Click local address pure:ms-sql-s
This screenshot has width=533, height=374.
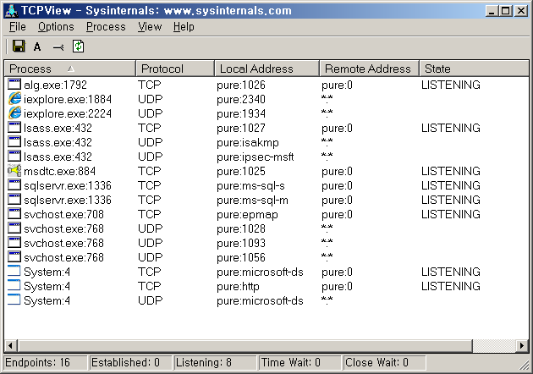coord(250,185)
